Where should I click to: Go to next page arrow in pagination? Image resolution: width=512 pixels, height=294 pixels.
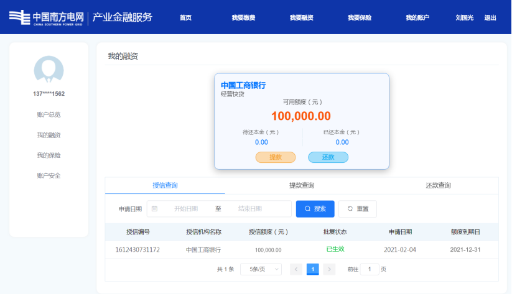[x=329, y=269]
